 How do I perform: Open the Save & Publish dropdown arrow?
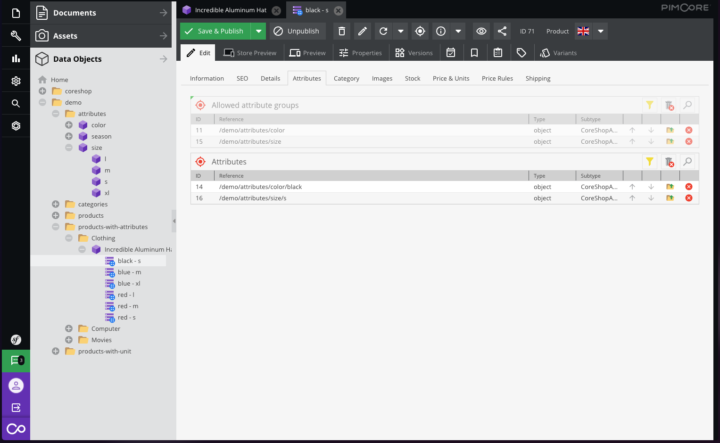[258, 31]
